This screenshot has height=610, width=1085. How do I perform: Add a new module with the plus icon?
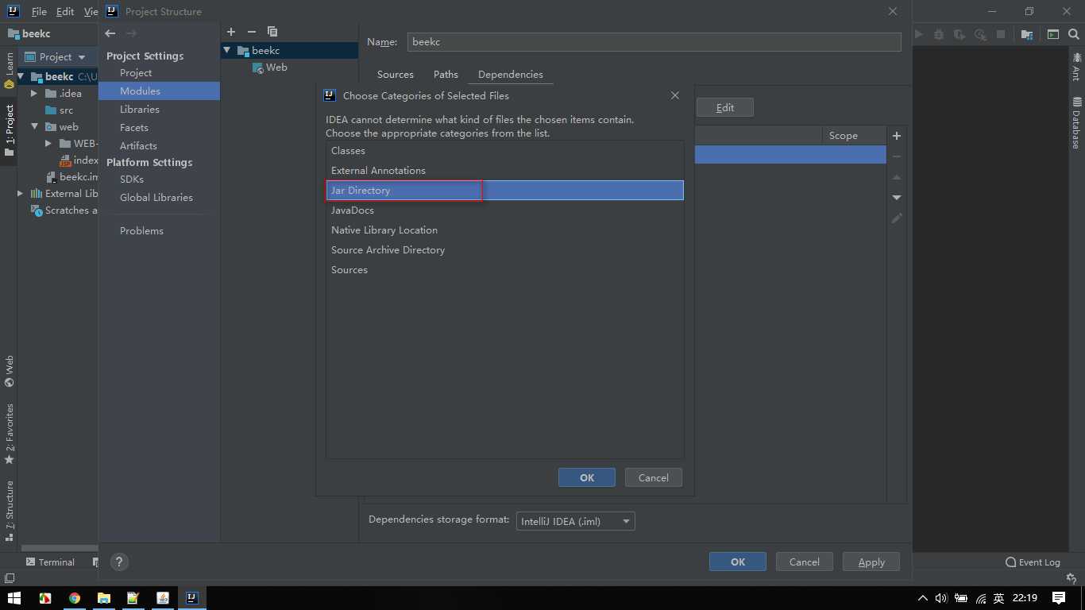tap(231, 32)
